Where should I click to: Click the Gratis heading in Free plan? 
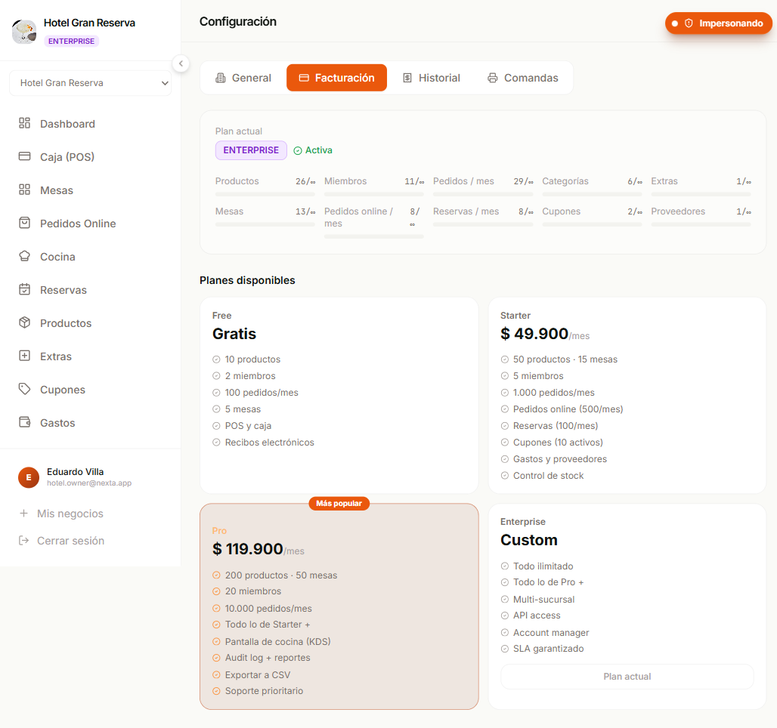click(234, 334)
